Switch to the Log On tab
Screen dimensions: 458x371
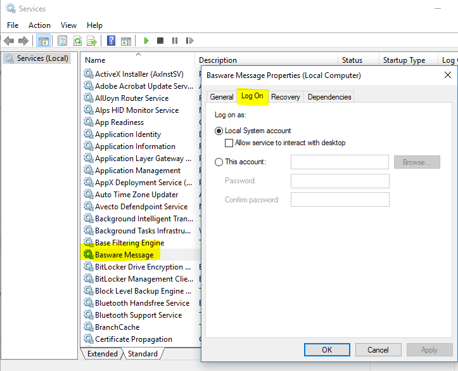pos(252,96)
